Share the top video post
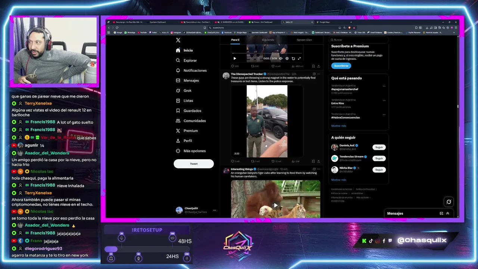The height and width of the screenshot is (269, 478). [x=319, y=66]
